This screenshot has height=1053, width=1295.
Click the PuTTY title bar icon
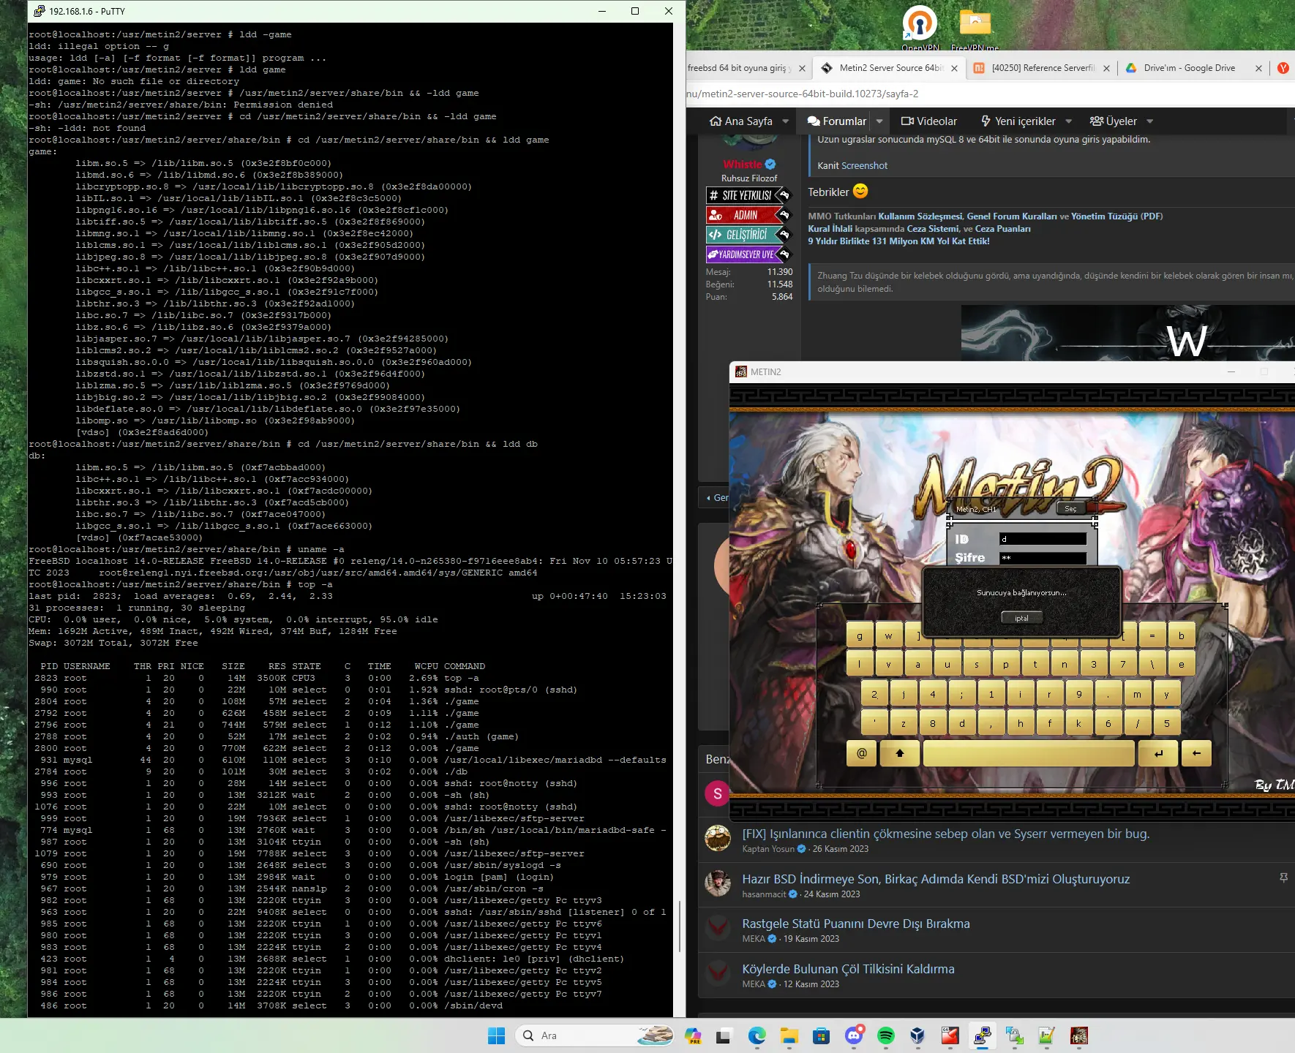pyautogui.click(x=39, y=11)
